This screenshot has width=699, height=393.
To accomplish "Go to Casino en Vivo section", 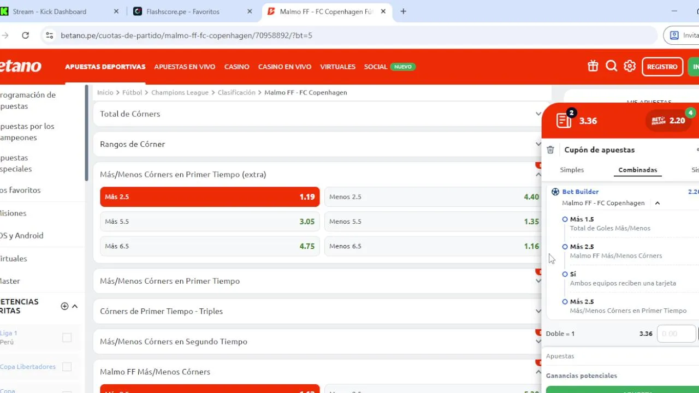I will [x=285, y=67].
